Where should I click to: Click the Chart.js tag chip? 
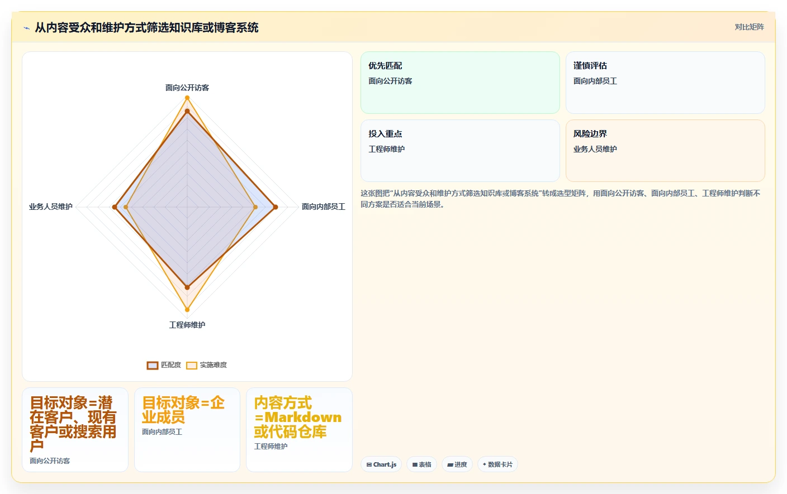pyautogui.click(x=381, y=464)
